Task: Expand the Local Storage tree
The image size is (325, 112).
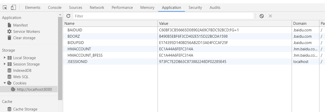Action: 5,58
